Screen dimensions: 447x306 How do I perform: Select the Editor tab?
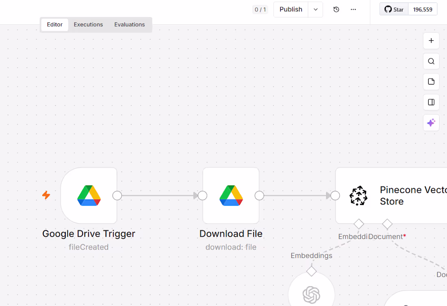pyautogui.click(x=55, y=24)
